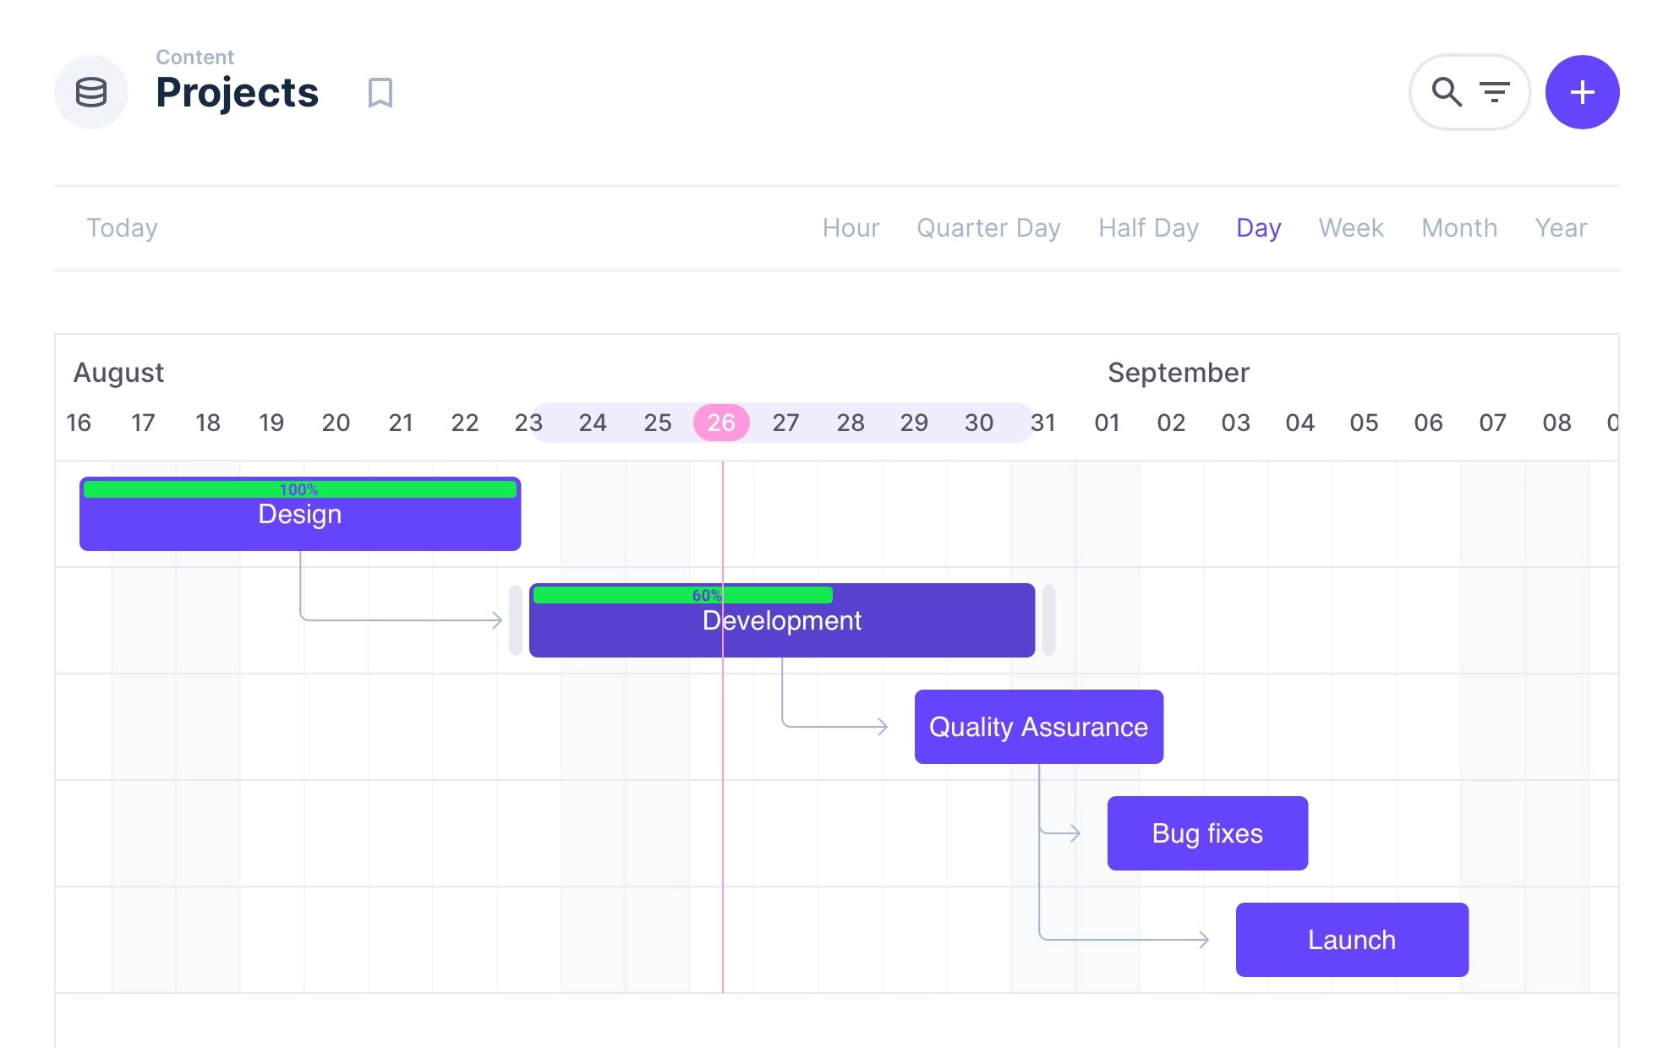The height and width of the screenshot is (1048, 1674).
Task: Click date 05 in September
Action: (1365, 423)
